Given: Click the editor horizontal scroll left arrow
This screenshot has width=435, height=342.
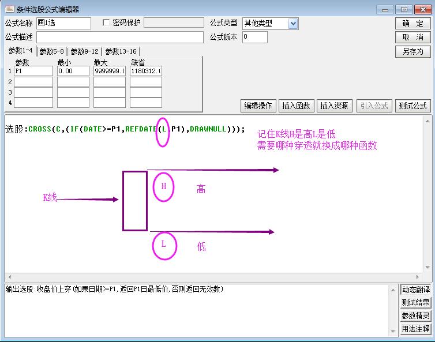Looking at the screenshot, I should (10, 277).
